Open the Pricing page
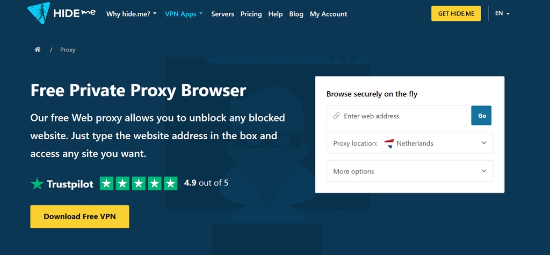 (x=251, y=14)
